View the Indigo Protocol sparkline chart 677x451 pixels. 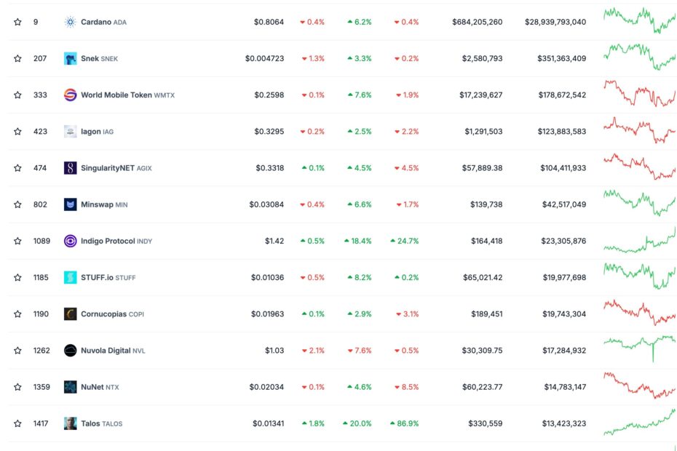[x=640, y=240]
